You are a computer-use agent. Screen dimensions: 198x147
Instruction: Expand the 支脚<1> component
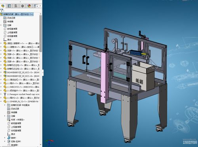(x=1, y=51)
